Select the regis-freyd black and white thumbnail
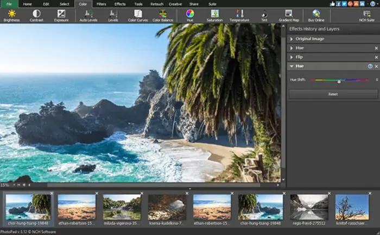The height and width of the screenshot is (235, 380). [309, 207]
